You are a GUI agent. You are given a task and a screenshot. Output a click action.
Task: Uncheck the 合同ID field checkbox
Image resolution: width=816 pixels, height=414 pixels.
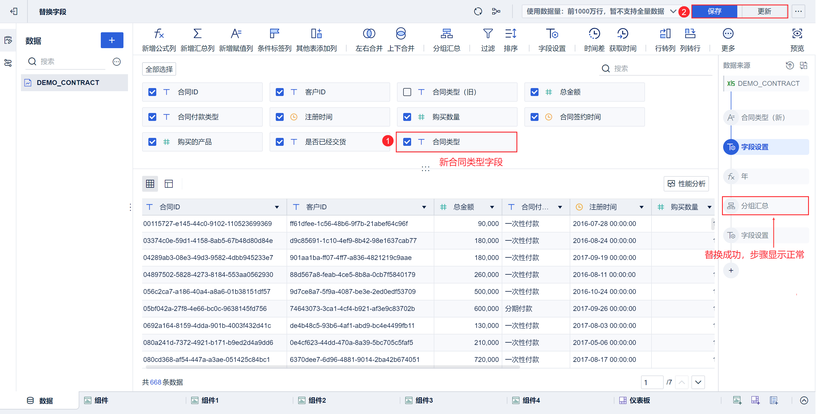tap(152, 92)
